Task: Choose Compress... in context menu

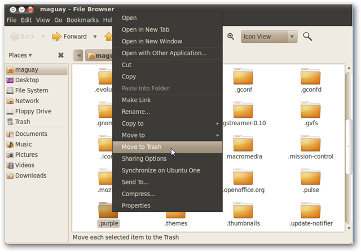Action: pos(168,194)
